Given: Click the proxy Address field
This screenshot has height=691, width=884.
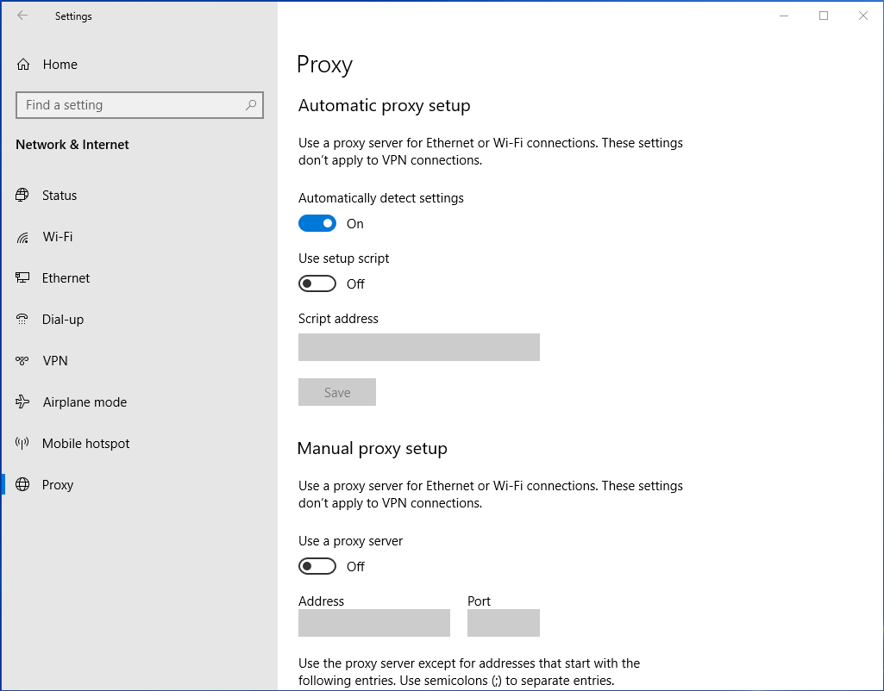Looking at the screenshot, I should click(374, 623).
